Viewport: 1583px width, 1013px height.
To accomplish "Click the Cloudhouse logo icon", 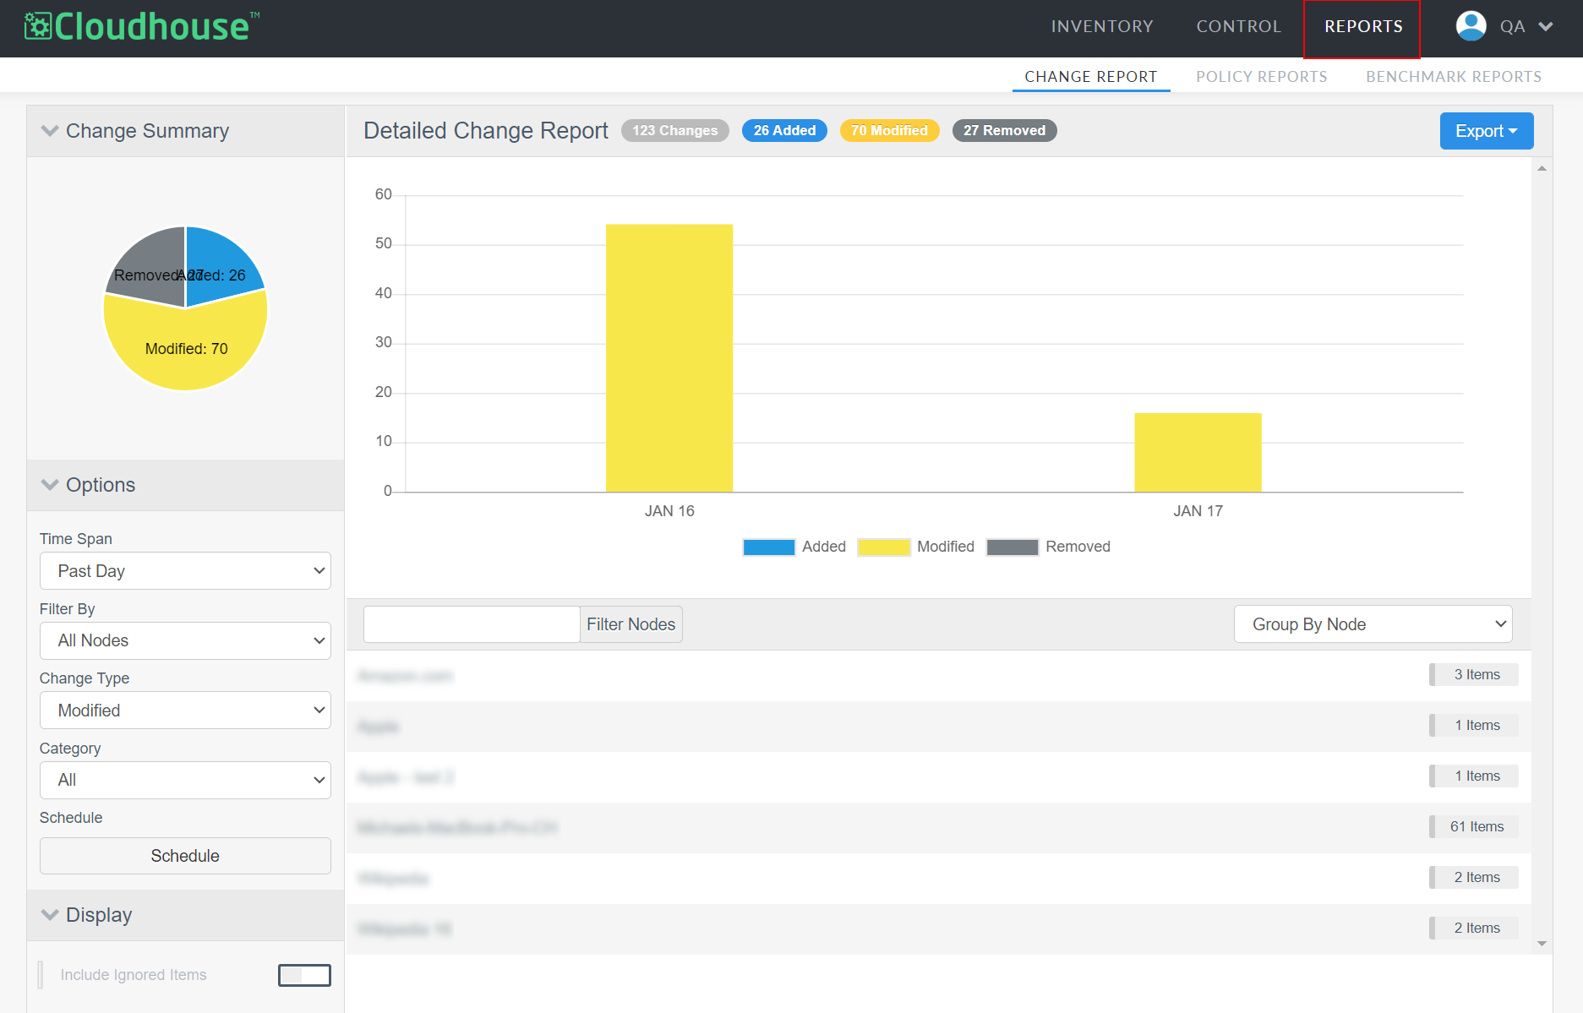I will [38, 26].
